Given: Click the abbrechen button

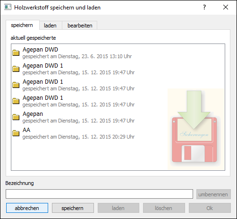Looking at the screenshot, I should click(x=27, y=208).
